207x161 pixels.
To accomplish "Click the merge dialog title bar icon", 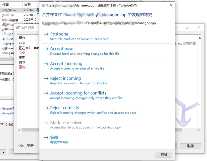I will click(18, 27).
